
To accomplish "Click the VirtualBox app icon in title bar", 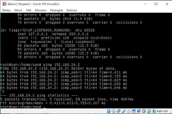I will click(4, 4).
